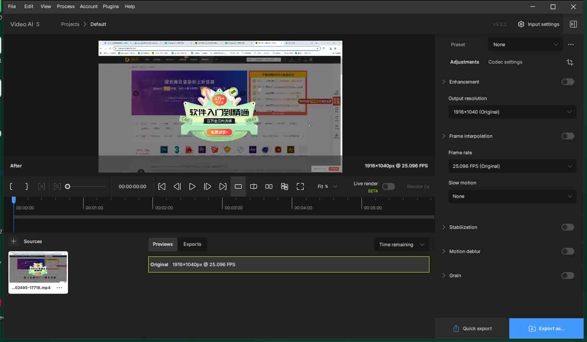Open the Output resolution dropdown
The height and width of the screenshot is (342, 587).
point(512,112)
